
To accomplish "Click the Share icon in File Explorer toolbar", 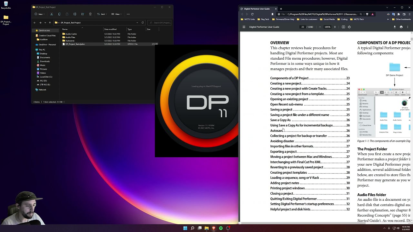I will [x=82, y=14].
